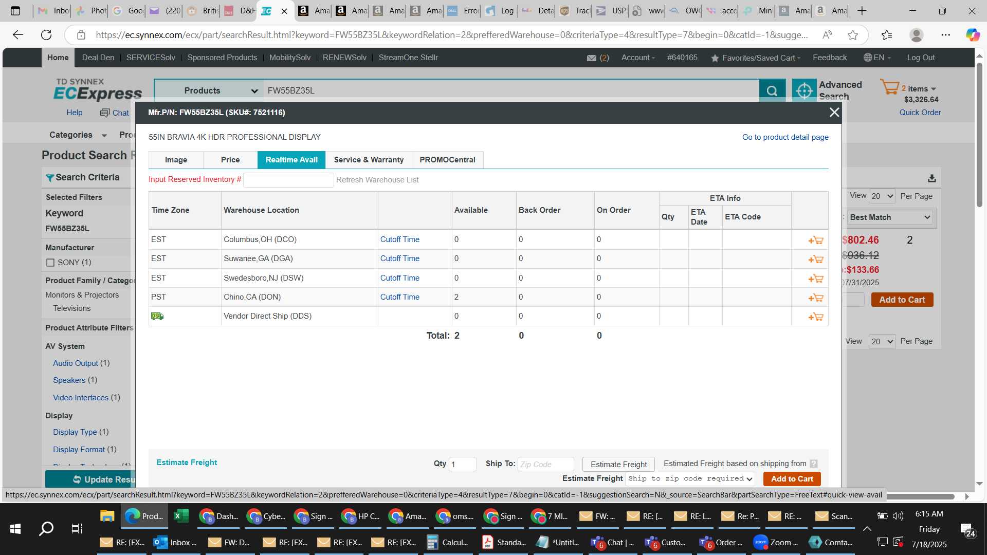Open the Service & Warranty tab
Screen dimensions: 987x555
369,160
